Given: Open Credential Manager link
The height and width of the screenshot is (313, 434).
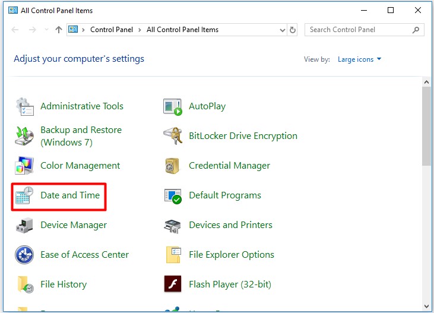Looking at the screenshot, I should click(x=229, y=166).
